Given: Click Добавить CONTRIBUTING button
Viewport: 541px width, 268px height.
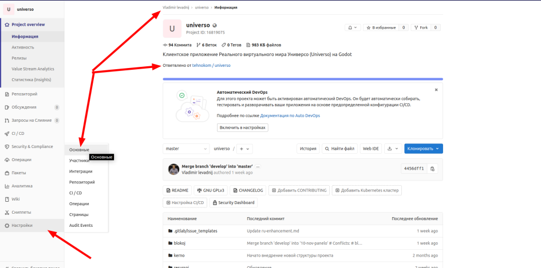Looking at the screenshot, I should click(299, 190).
